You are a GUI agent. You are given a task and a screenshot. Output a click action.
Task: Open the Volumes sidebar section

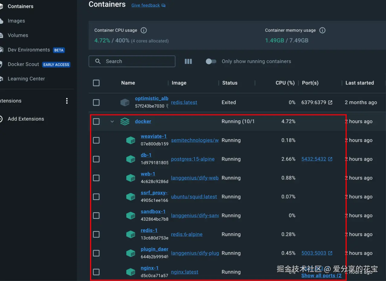click(x=18, y=35)
